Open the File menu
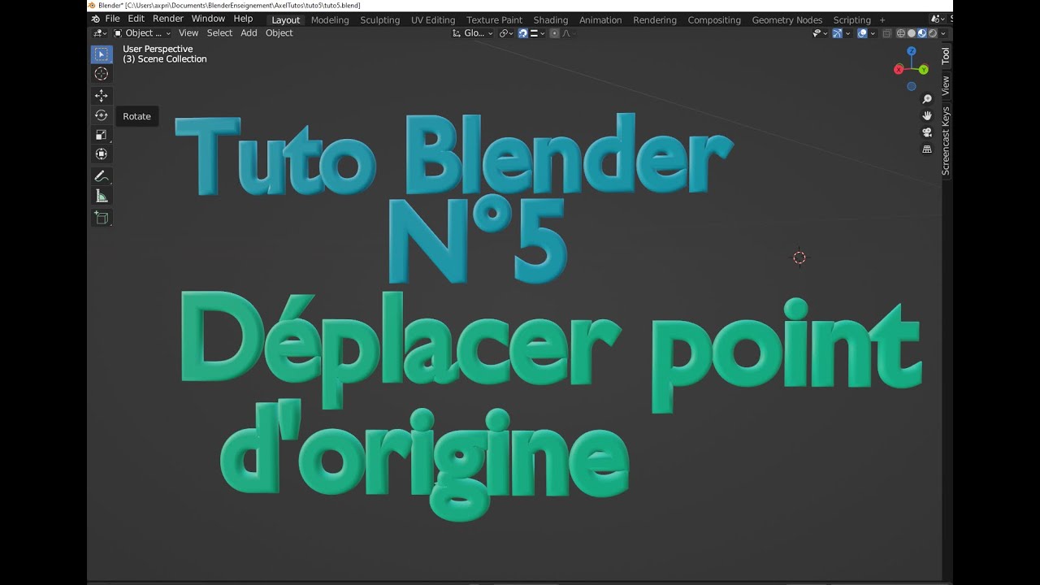 (112, 19)
